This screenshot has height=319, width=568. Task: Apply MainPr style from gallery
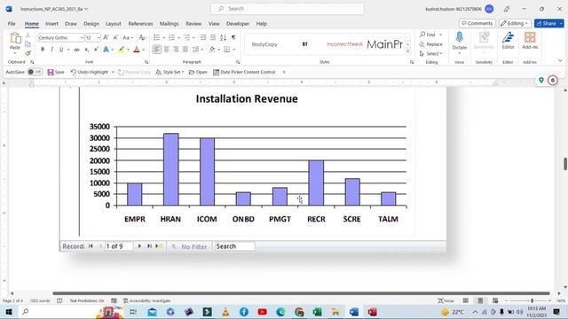click(x=384, y=44)
